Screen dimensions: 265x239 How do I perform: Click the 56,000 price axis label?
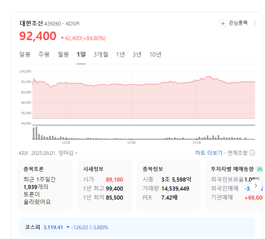coord(26,113)
